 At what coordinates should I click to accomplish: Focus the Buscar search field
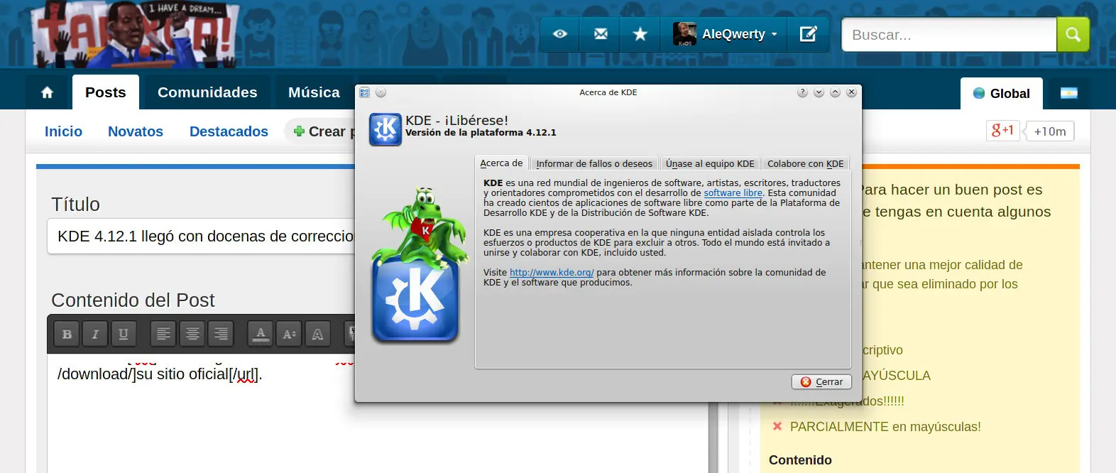pos(949,35)
